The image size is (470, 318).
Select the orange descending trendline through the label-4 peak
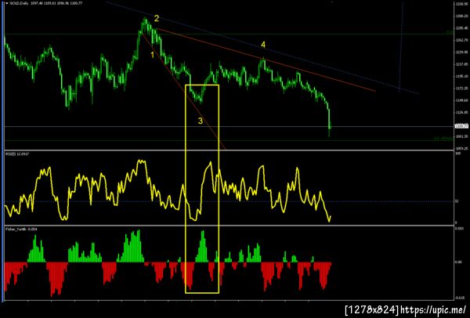266,60
